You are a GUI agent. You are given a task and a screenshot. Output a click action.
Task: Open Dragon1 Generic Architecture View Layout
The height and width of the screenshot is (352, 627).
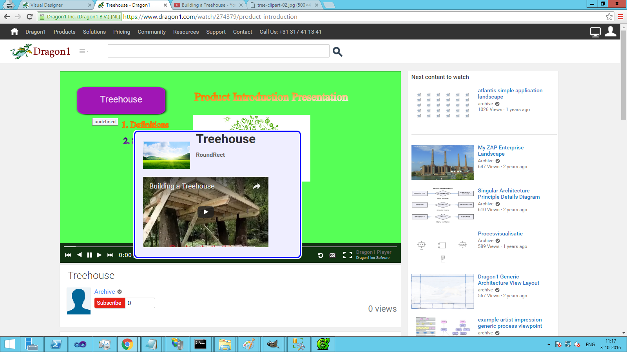coord(509,280)
